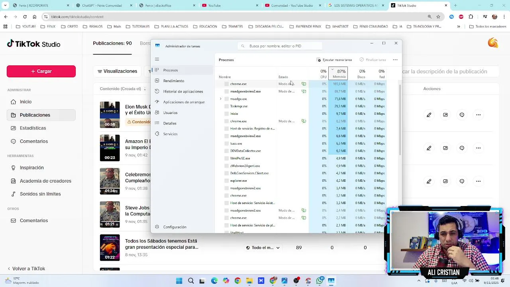This screenshot has width=510, height=287.
Task: Open more actions for the third post
Action: [x=479, y=181]
